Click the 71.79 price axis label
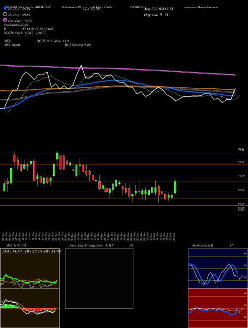The image size is (248, 328). (241, 176)
